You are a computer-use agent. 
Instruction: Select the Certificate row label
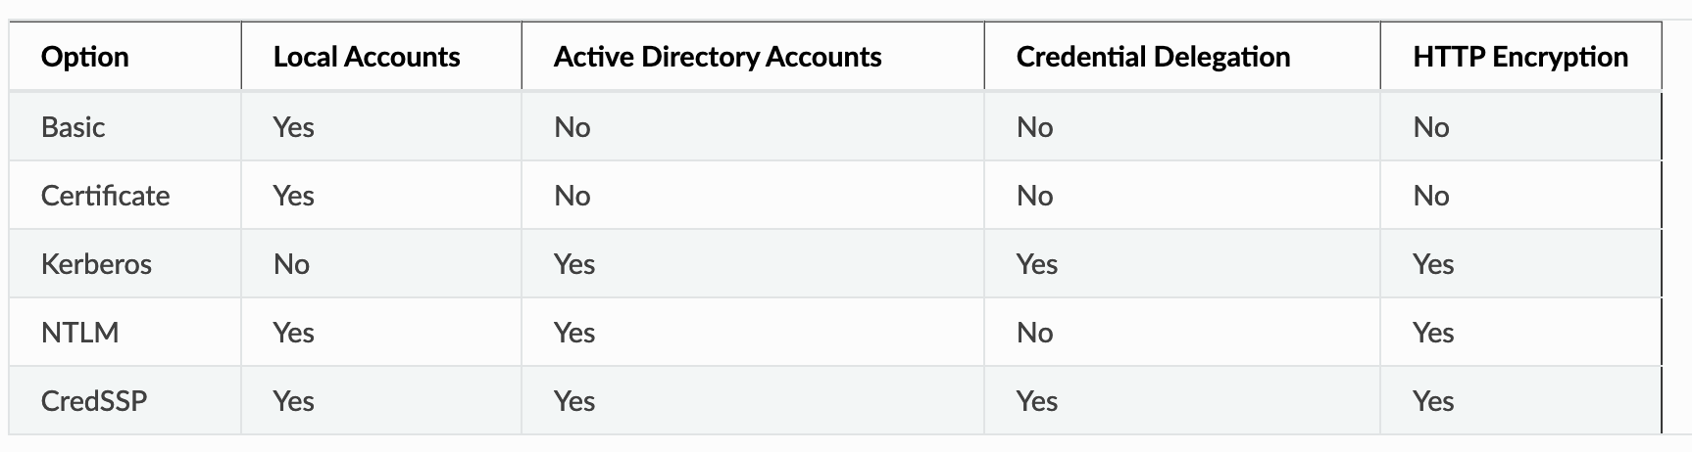pos(106,196)
